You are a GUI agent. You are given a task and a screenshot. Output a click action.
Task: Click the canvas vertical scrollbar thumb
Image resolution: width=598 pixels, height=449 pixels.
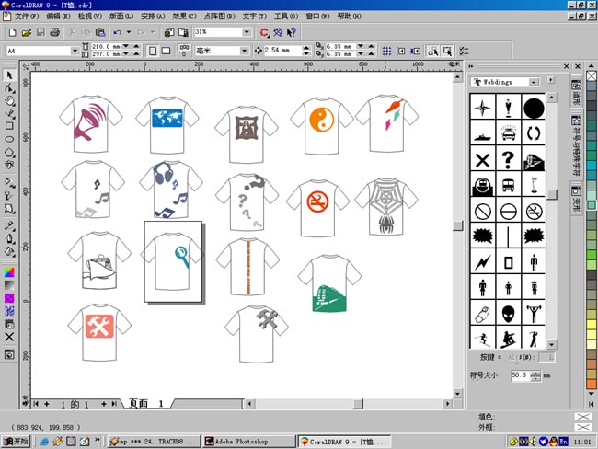click(458, 225)
